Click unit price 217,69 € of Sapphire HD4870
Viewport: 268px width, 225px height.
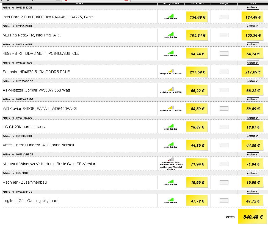197,72
